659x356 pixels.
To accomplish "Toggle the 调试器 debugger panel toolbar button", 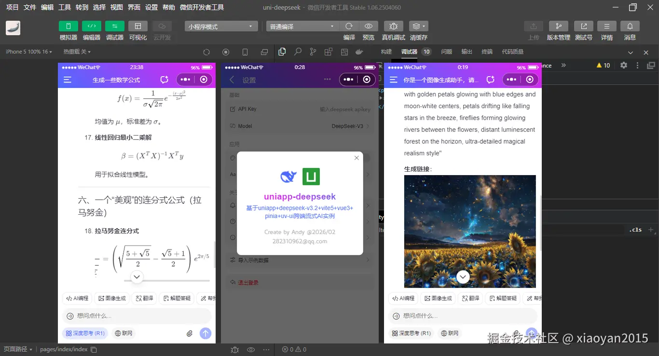I will [115, 26].
